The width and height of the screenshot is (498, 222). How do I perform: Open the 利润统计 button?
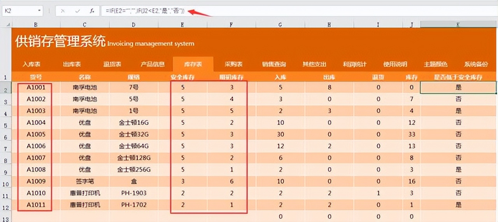click(x=354, y=64)
